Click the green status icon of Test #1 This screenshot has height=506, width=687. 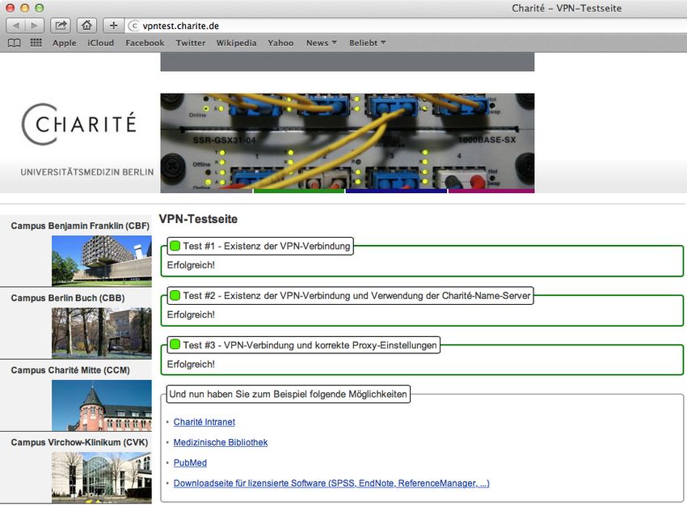point(175,246)
